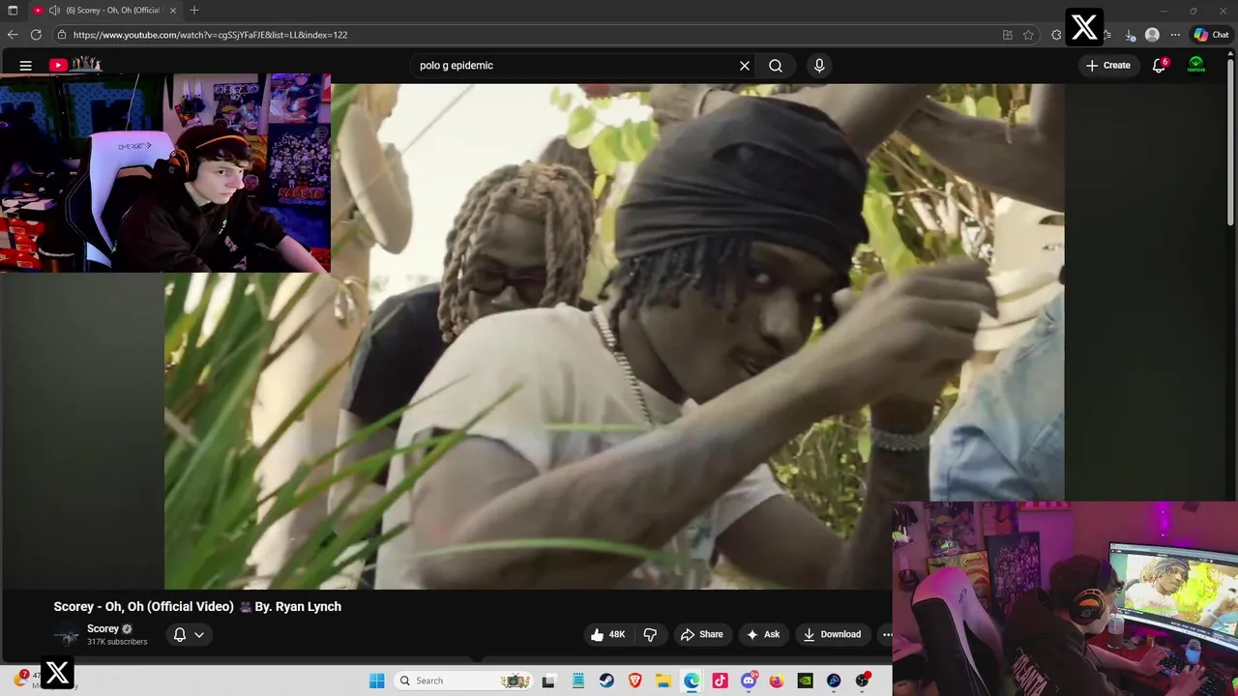
Task: Open Firefox from taskbar
Action: pos(777,681)
